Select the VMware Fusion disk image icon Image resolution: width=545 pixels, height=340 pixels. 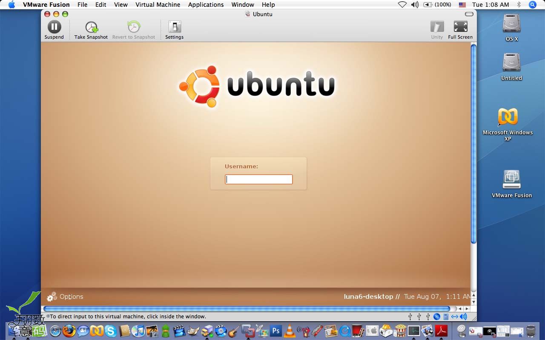(512, 179)
